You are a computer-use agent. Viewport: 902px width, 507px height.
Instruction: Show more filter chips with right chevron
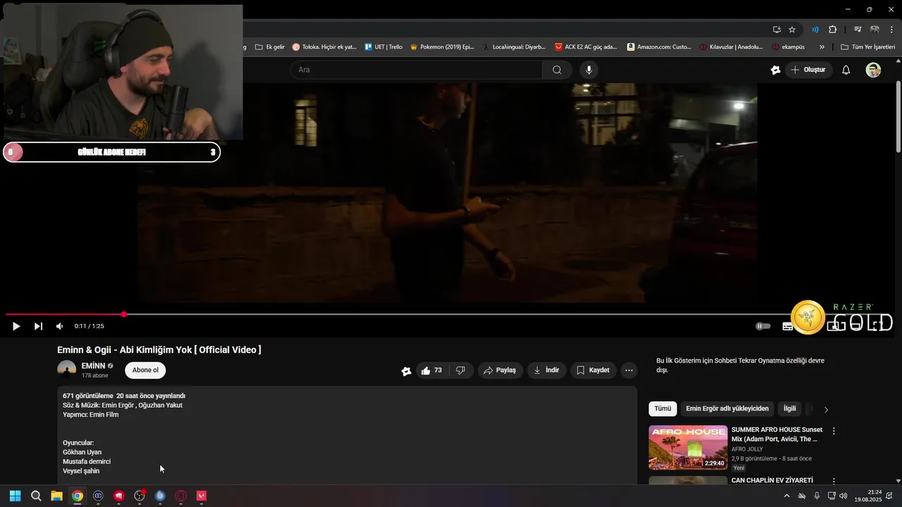826,409
